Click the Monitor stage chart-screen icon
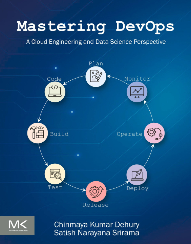Screen dimensions: 191x244 coord(137,92)
